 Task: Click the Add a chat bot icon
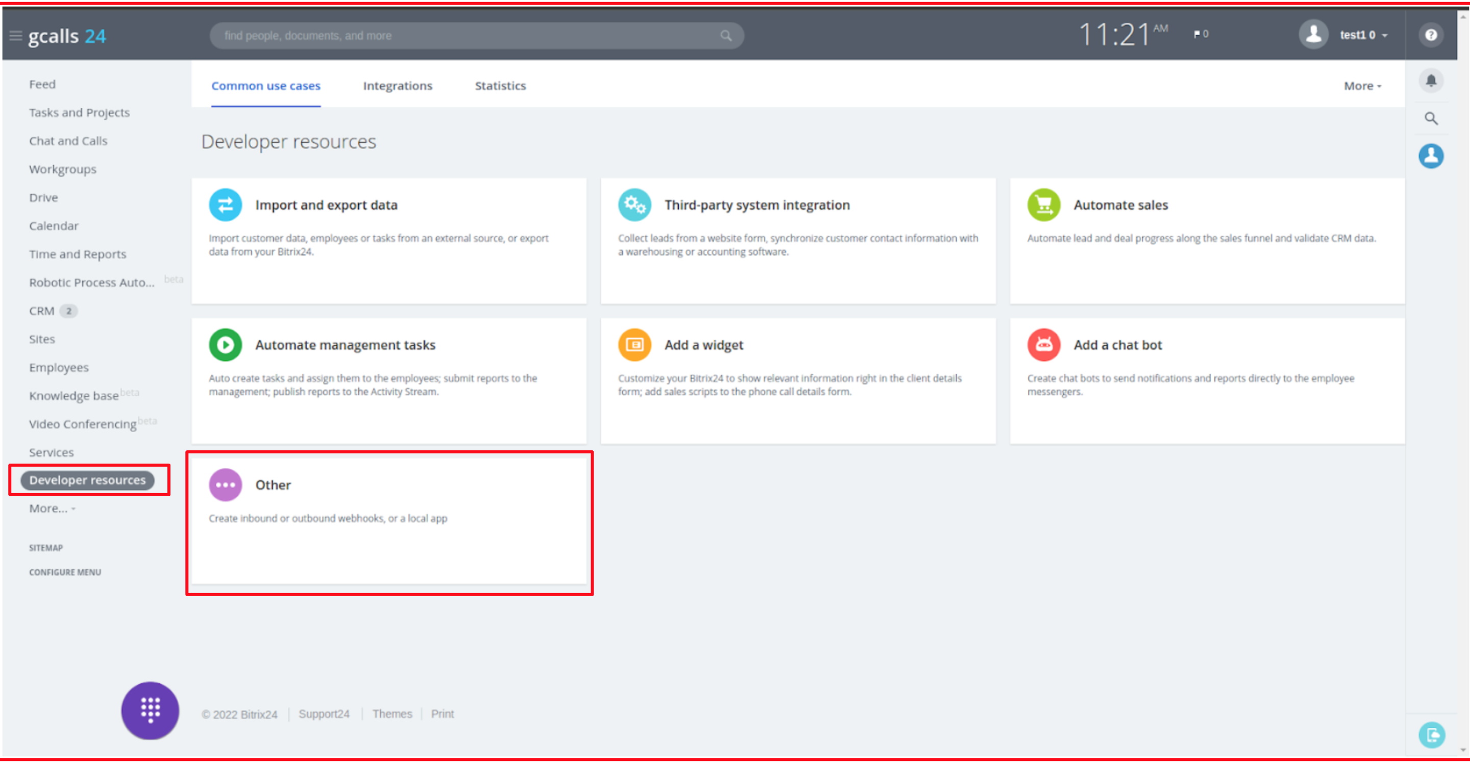[x=1043, y=345]
